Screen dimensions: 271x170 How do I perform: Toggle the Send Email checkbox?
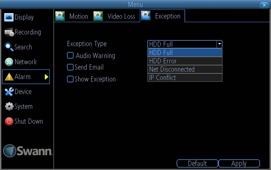(x=70, y=67)
